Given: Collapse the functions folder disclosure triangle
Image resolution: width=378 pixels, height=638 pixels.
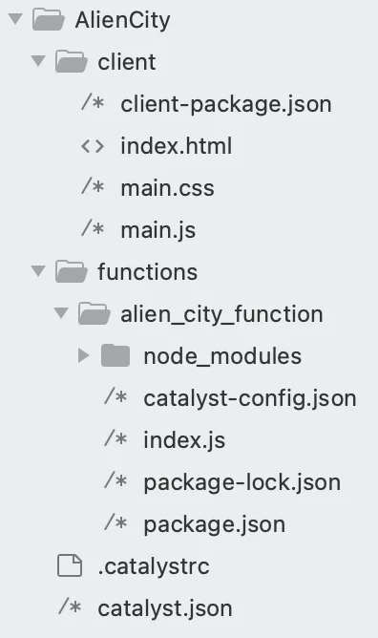Looking at the screenshot, I should [x=38, y=271].
